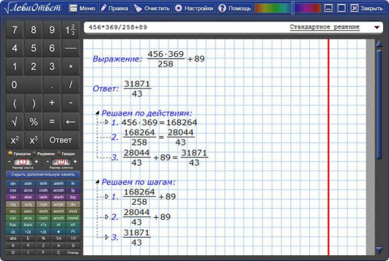389x261 pixels.
Task: Click the 8 digit key
Action: tap(33, 30)
